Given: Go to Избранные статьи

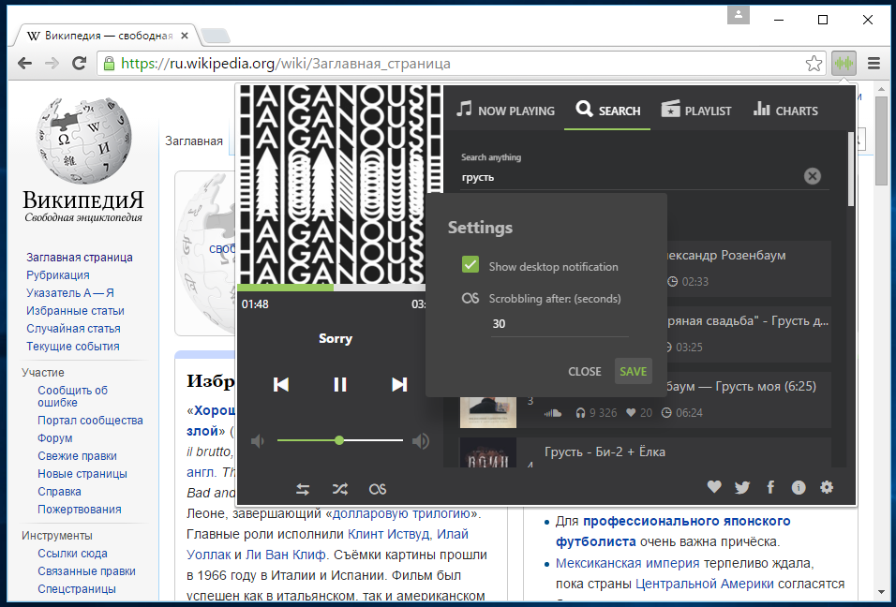Looking at the screenshot, I should (x=75, y=311).
